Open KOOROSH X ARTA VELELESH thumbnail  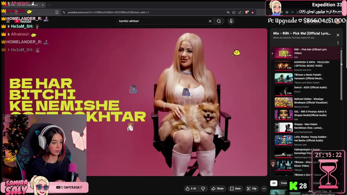284,65
